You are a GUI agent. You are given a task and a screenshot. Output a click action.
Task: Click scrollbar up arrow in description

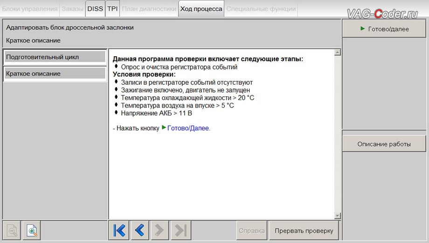point(337,52)
